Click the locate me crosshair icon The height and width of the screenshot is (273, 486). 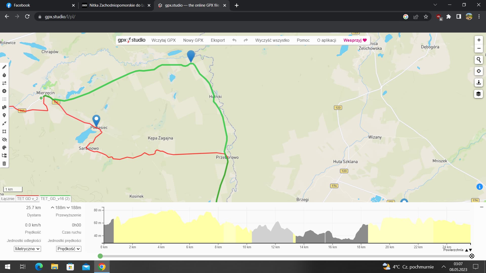(478, 71)
